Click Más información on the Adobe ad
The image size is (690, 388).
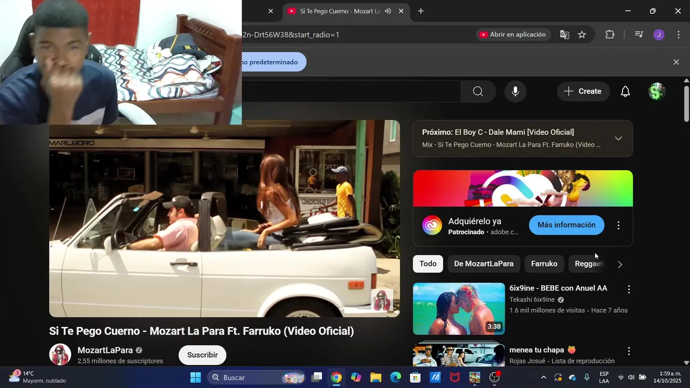click(567, 225)
